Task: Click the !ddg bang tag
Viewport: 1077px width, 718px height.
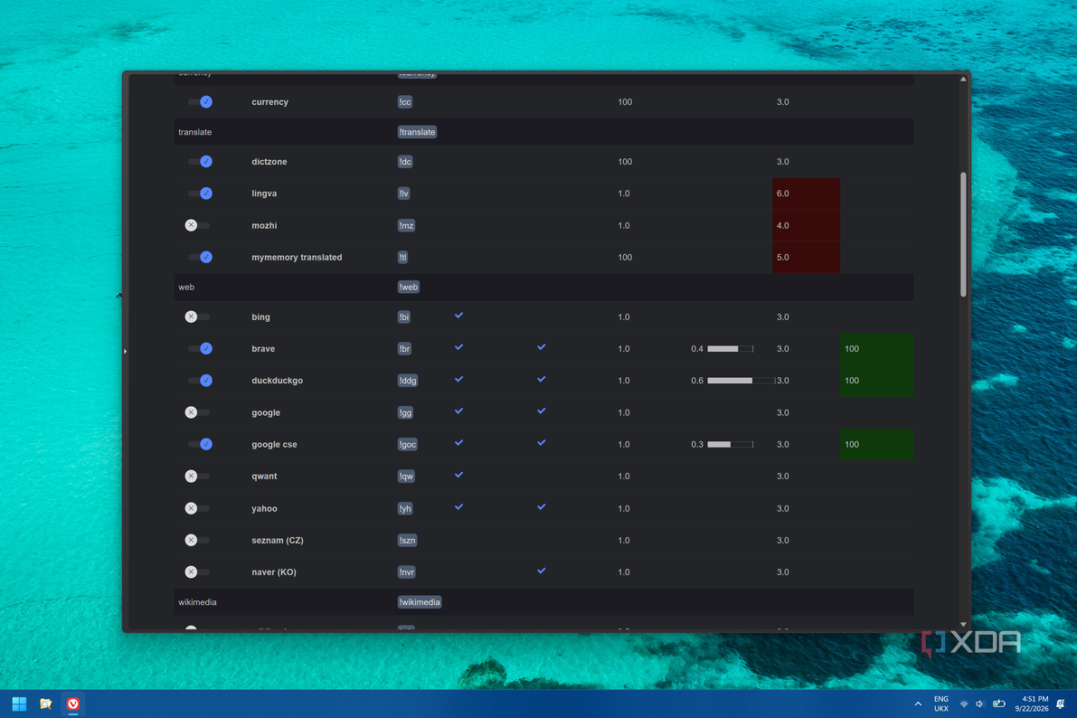Action: (x=407, y=381)
